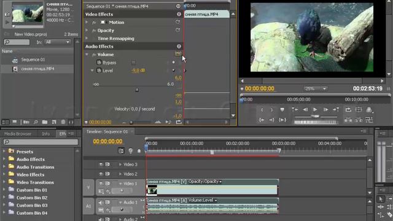Switch to the Media Browser tab
393x221 pixels.
tap(18, 134)
